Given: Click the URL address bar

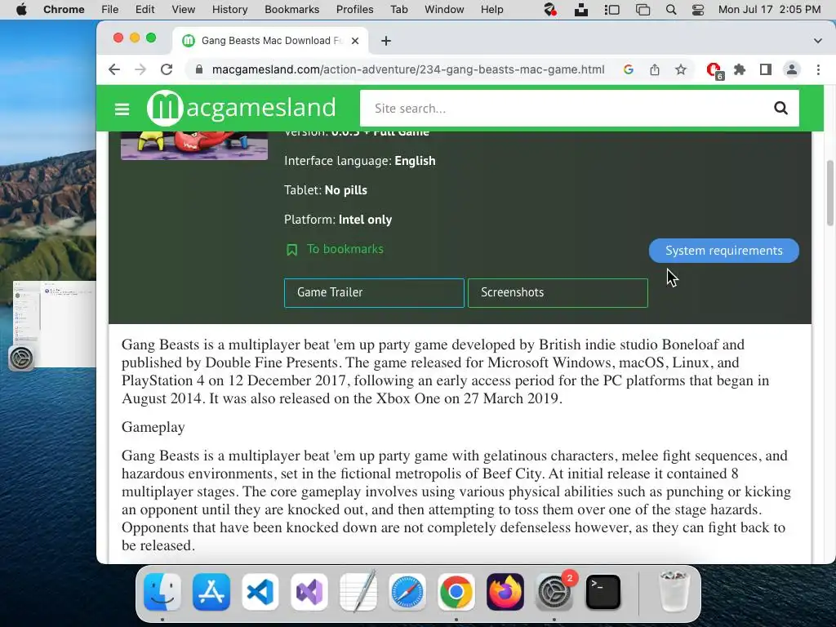Looking at the screenshot, I should [x=408, y=69].
